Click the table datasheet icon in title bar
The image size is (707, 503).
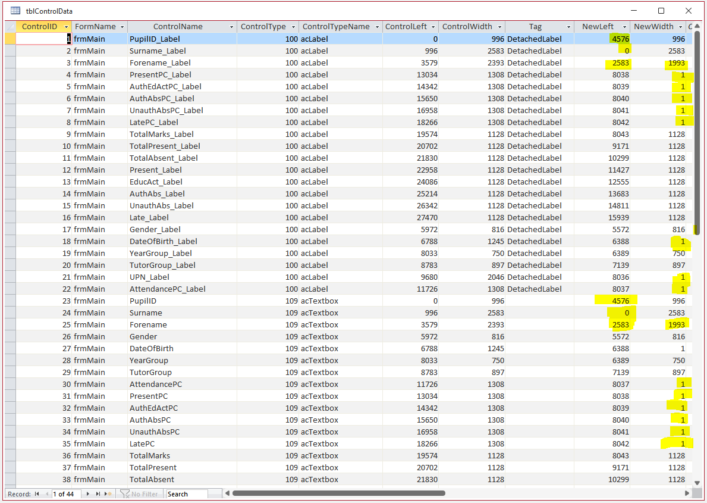pyautogui.click(x=15, y=10)
